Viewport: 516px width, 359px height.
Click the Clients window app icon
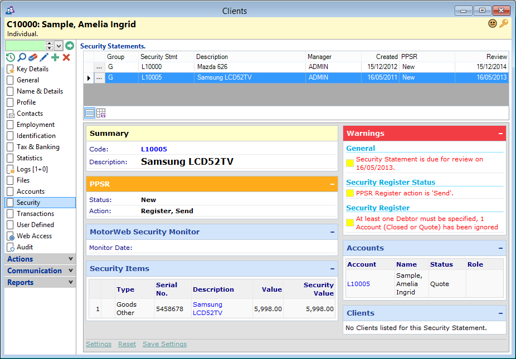[x=10, y=11]
